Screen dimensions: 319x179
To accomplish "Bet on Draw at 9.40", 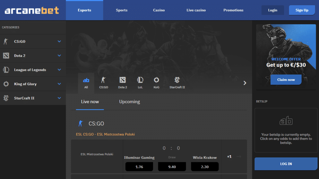I will pyautogui.click(x=172, y=167).
